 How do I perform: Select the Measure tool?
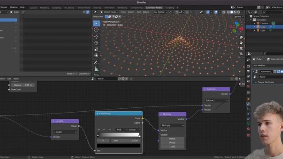tap(96, 69)
